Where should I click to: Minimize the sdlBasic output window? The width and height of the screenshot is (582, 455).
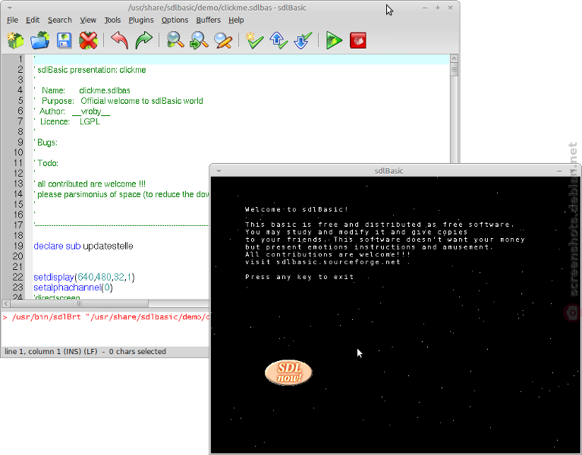coord(559,171)
